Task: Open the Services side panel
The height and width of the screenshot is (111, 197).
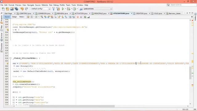Action: click(2, 37)
